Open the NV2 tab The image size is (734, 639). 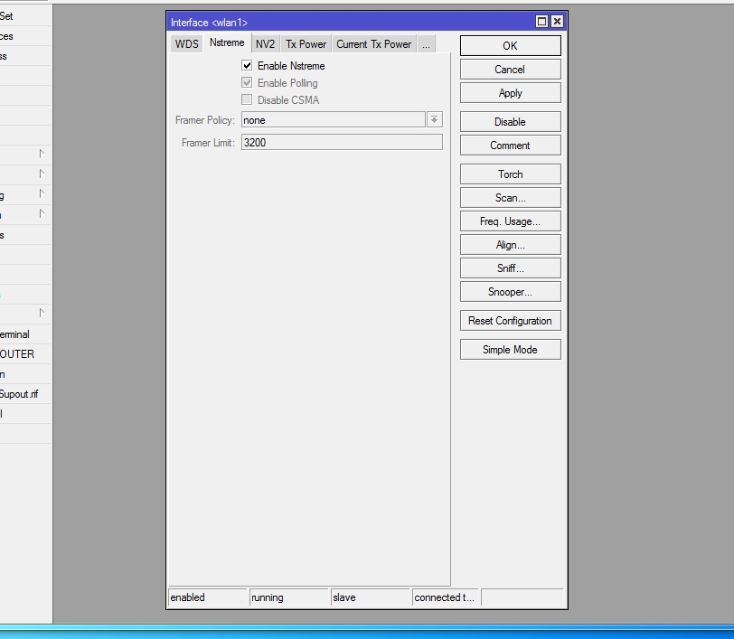pos(265,44)
